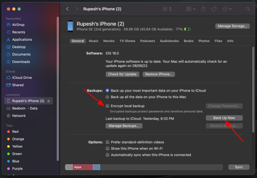Switch to the Files tab

point(218,41)
